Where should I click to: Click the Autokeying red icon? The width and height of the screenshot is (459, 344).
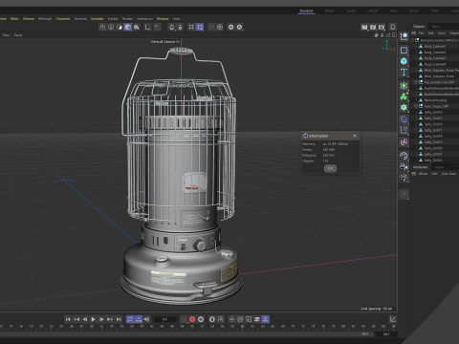(x=192, y=319)
